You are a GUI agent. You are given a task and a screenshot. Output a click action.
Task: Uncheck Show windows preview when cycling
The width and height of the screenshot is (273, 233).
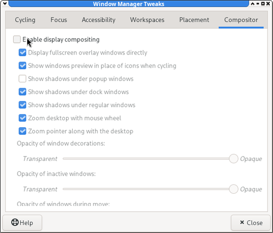point(22,65)
